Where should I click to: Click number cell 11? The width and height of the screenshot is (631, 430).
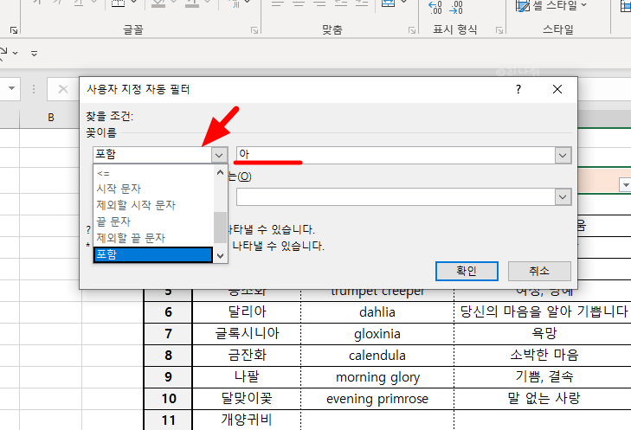point(168,420)
